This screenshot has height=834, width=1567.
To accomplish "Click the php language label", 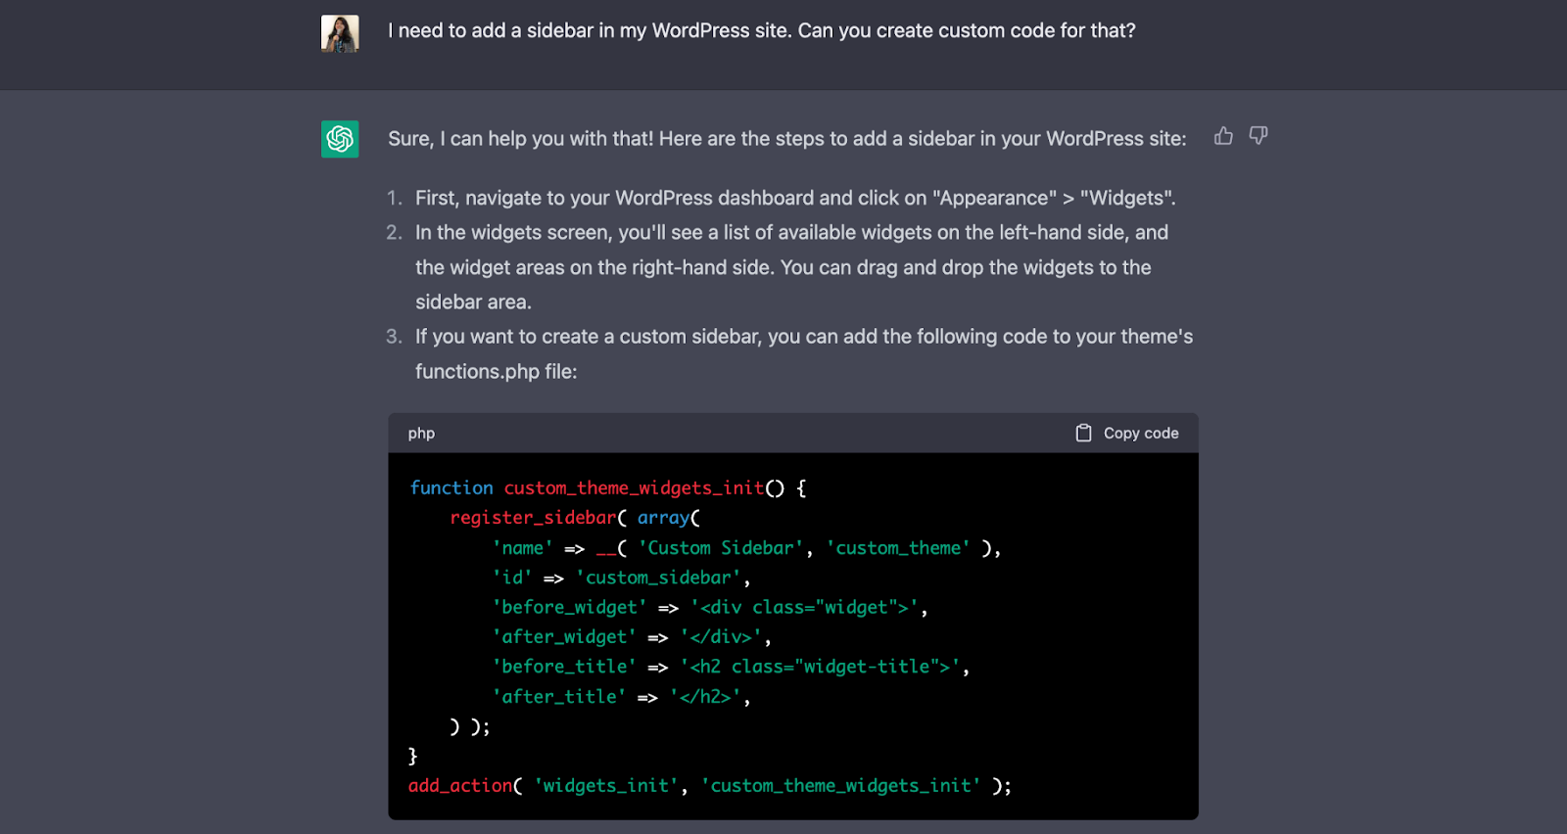I will [421, 433].
